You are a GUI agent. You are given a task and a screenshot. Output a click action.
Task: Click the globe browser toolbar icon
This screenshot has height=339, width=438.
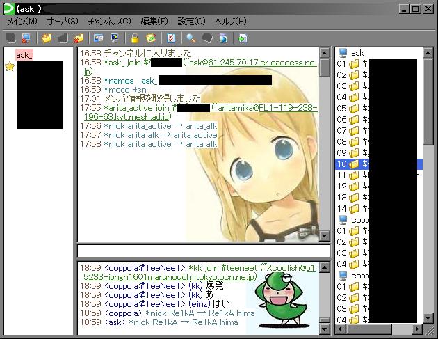click(x=223, y=38)
